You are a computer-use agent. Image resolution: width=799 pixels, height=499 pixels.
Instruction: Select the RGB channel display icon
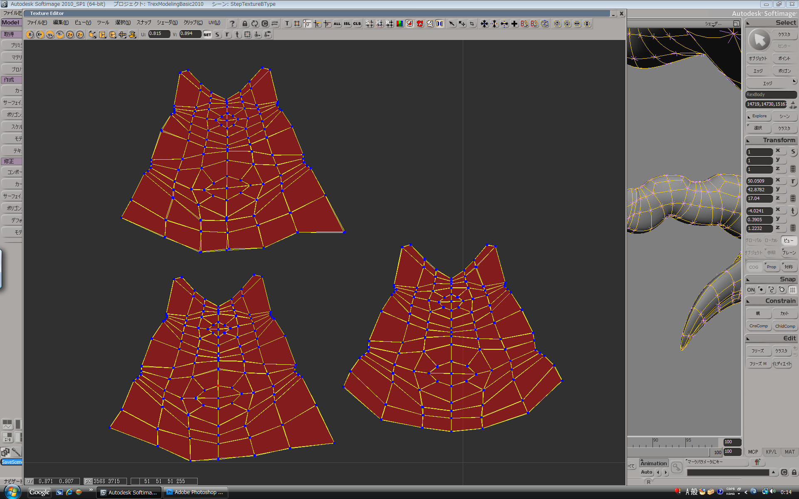[x=399, y=24]
